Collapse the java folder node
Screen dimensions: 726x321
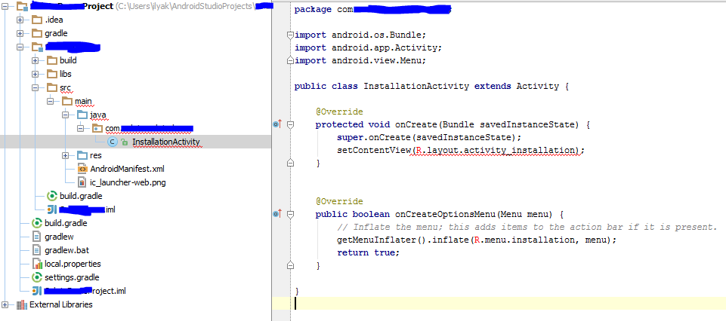tap(65, 115)
